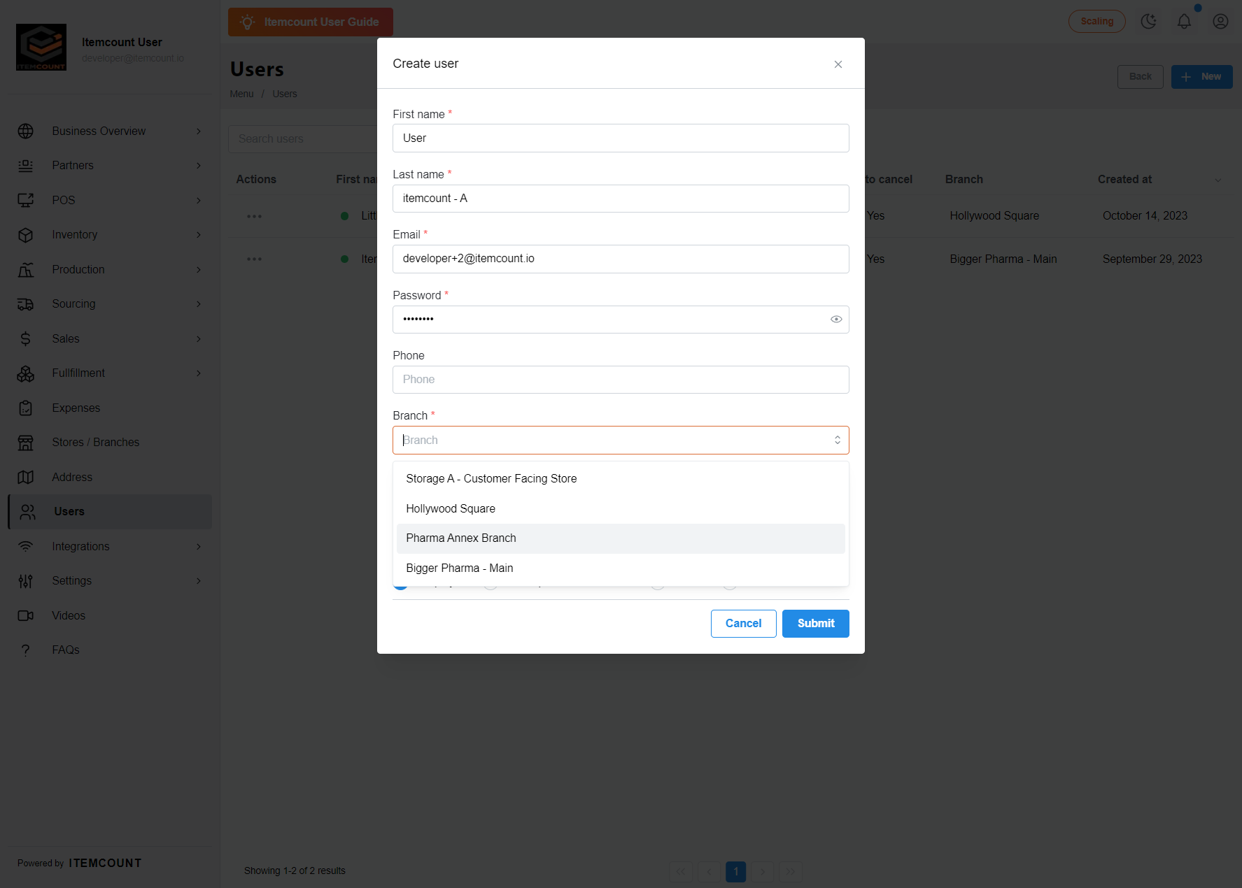Open Videos camera icon
This screenshot has height=888, width=1242.
click(x=26, y=616)
